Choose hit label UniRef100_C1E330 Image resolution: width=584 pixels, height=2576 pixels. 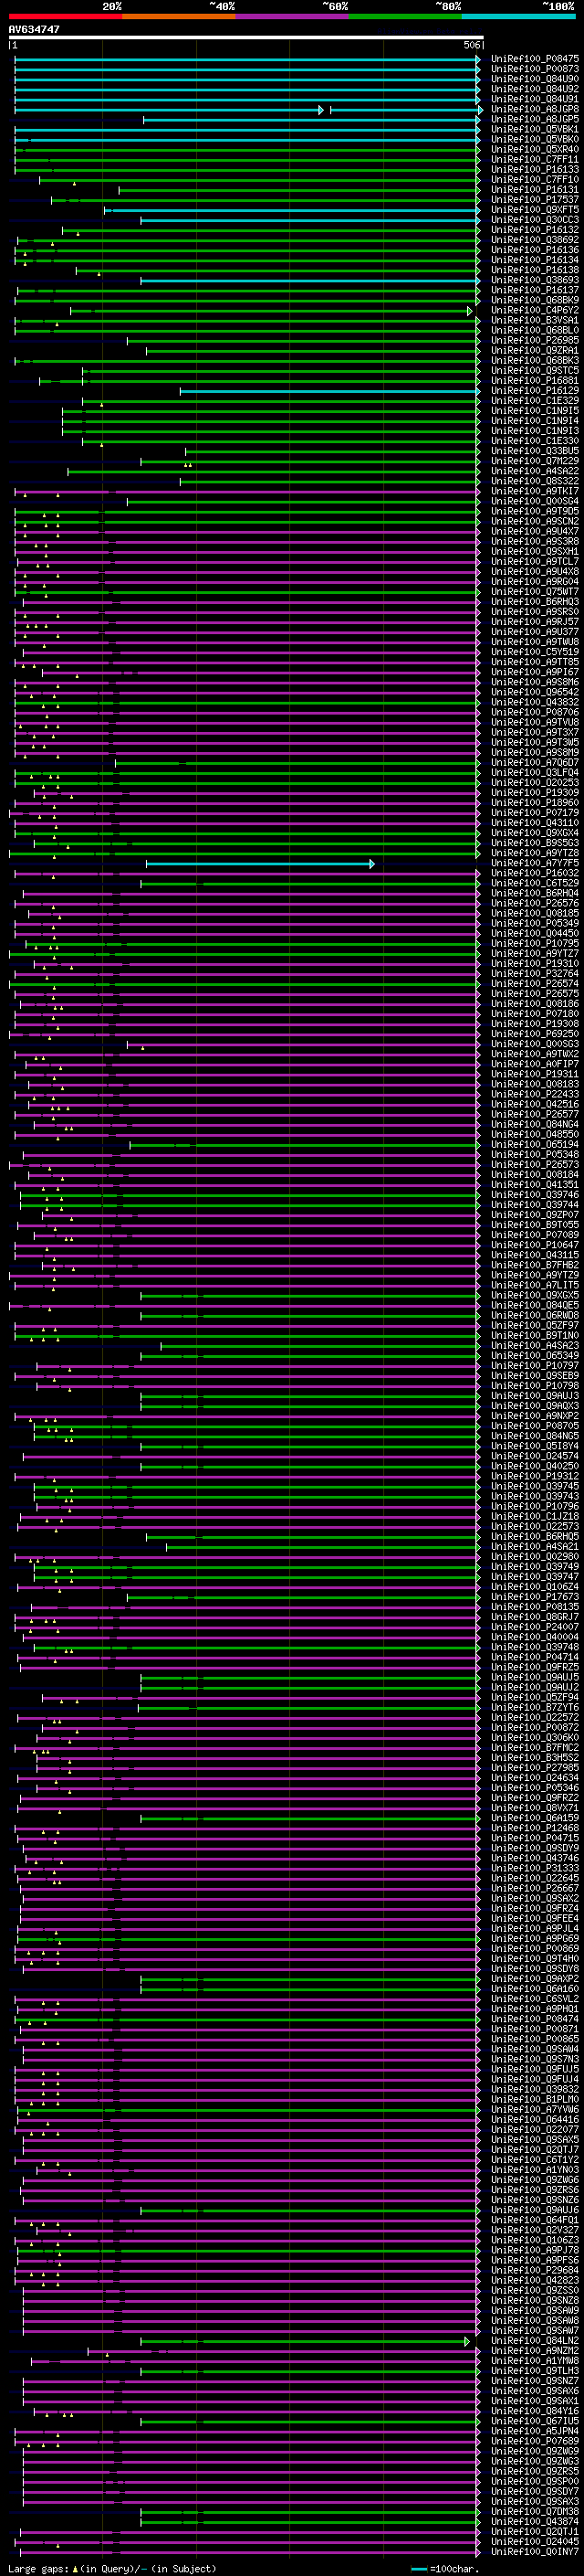click(x=535, y=441)
